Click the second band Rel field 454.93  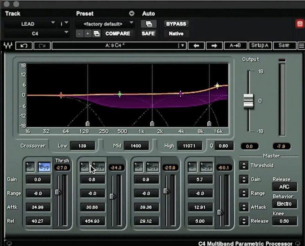coord(92,221)
